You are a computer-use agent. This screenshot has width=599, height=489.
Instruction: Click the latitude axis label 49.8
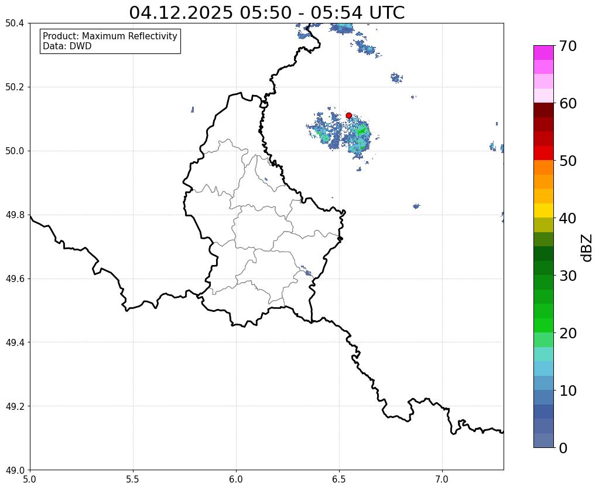tap(15, 215)
